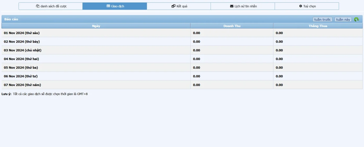364x147 pixels.
Task: Open 'Lịch sử tin nhắn' message history tab
Action: point(243,6)
